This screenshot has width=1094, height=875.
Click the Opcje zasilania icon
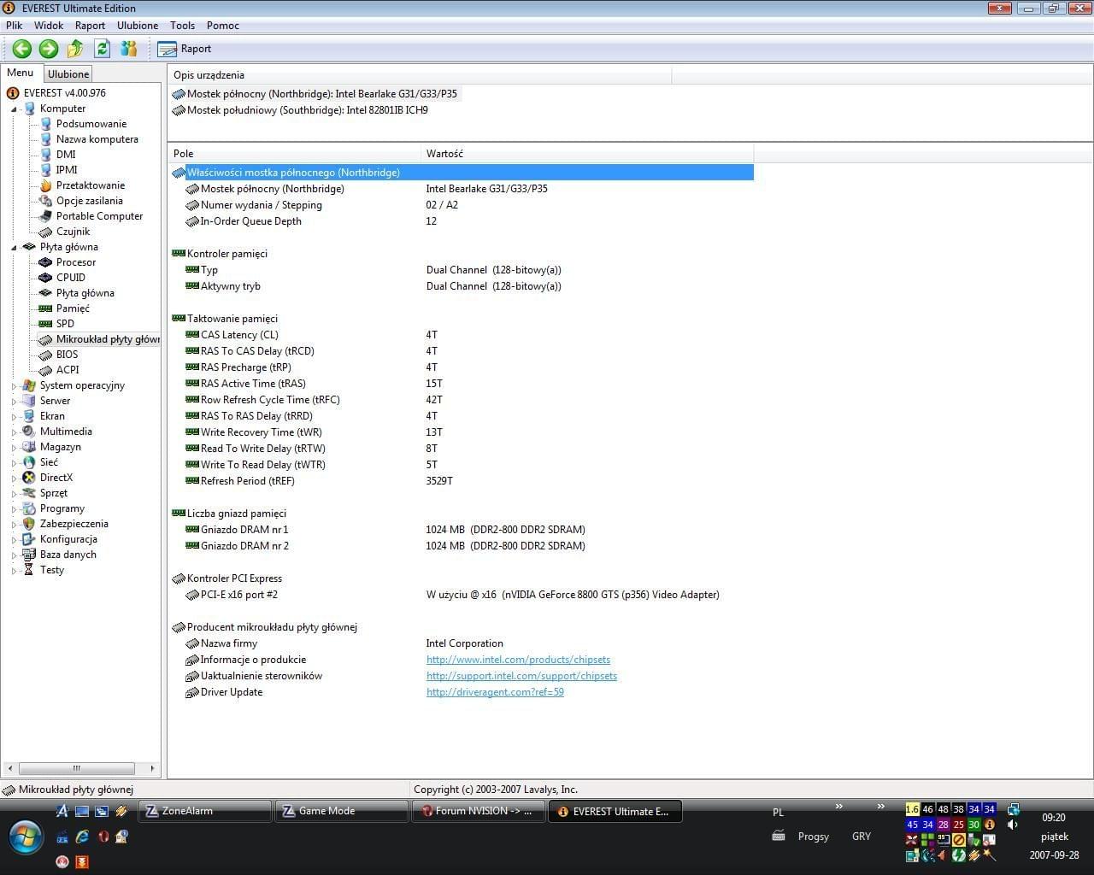coord(46,201)
